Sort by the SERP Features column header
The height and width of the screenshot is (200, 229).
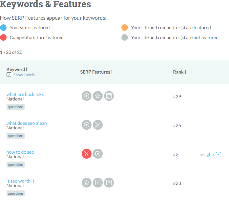96,72
